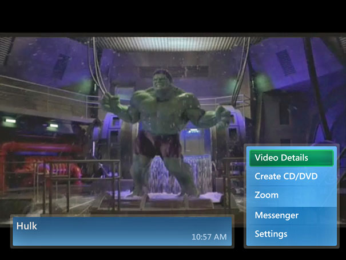346x260 pixels.
Task: Choose the Zoom option
Action: [291, 195]
